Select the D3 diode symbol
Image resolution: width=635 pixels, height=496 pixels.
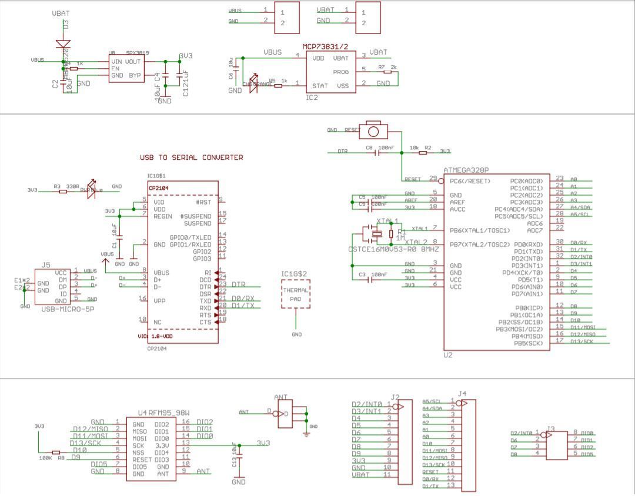(x=63, y=44)
